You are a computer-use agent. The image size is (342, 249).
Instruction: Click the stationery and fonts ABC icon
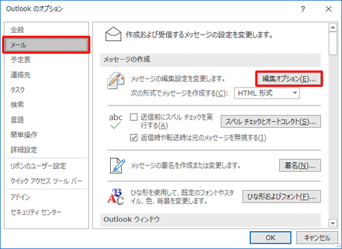pos(116,196)
